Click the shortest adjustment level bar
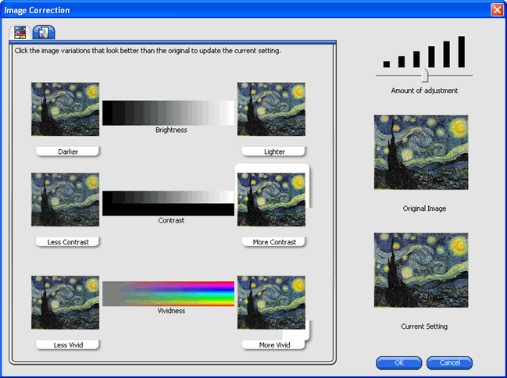The height and width of the screenshot is (378, 507). 387,64
